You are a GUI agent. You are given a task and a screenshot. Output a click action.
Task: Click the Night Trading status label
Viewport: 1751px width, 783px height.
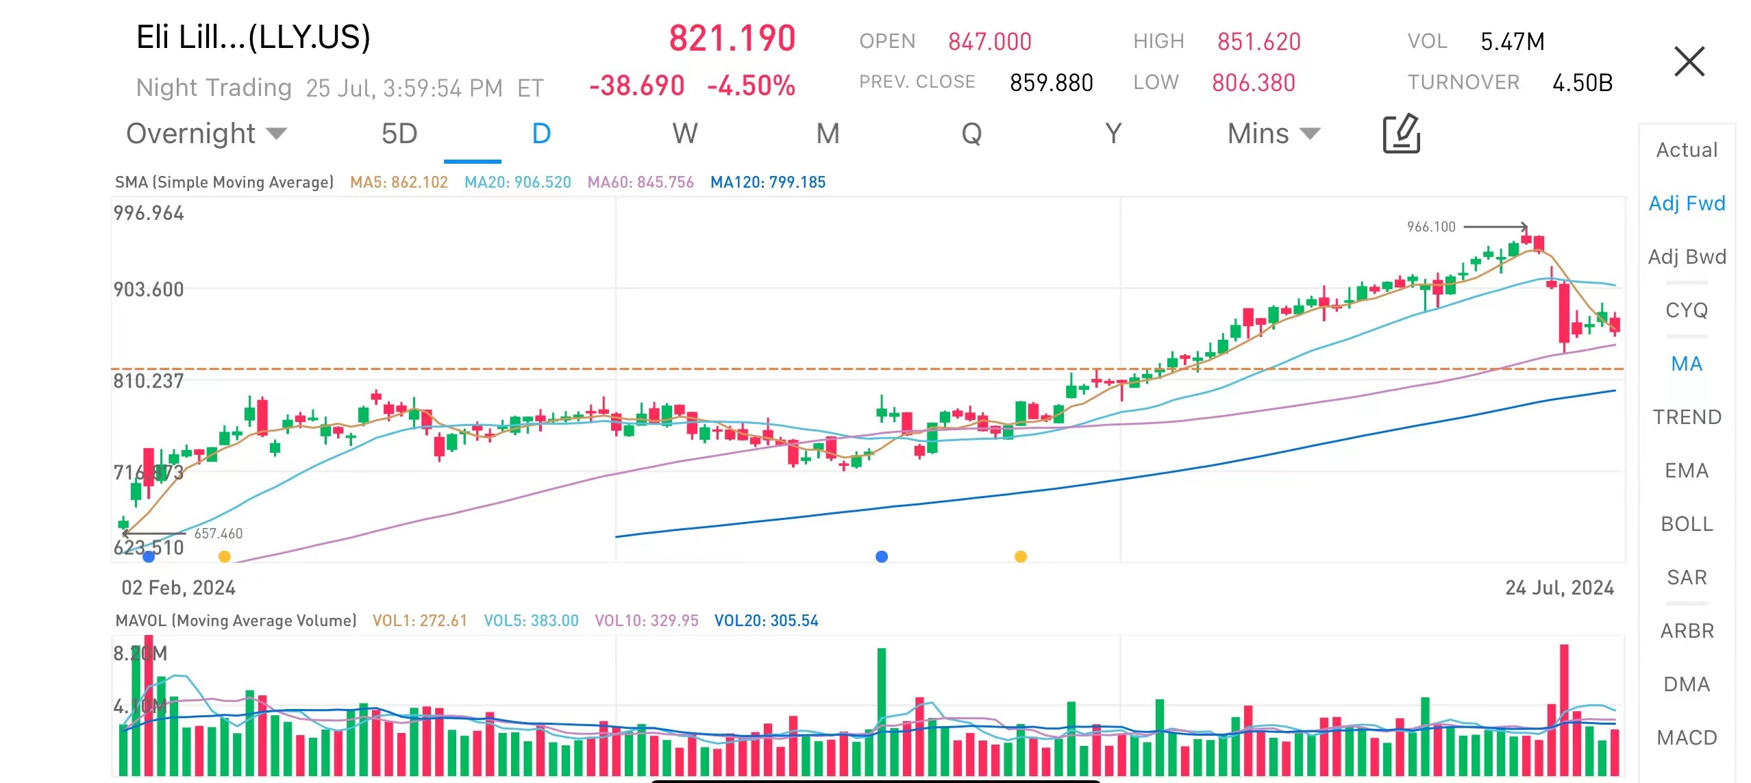pyautogui.click(x=214, y=88)
